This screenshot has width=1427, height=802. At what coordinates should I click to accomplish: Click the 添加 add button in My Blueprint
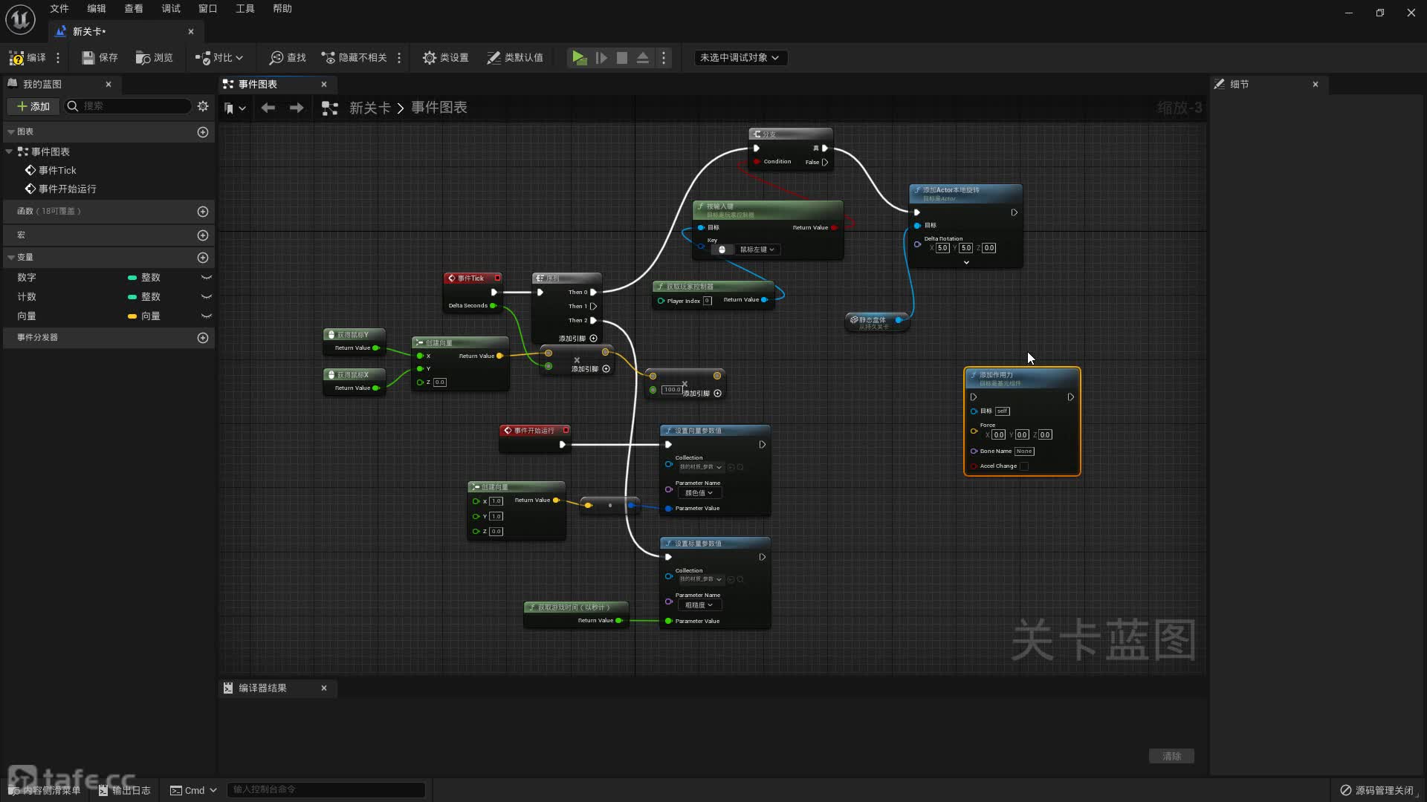click(33, 106)
